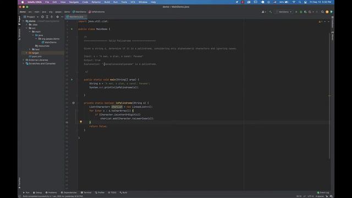Expand the test folder in tree
This screenshot has height=198, width=352.
click(30, 50)
